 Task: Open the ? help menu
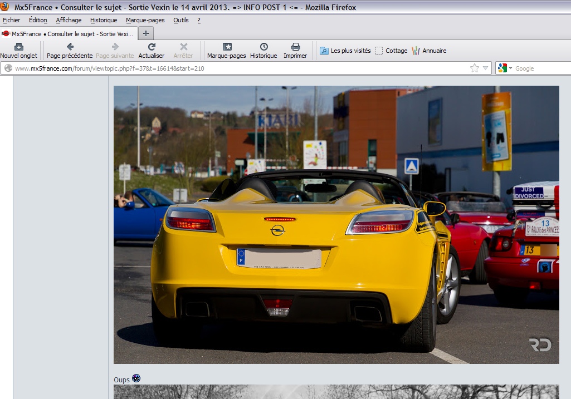[199, 20]
